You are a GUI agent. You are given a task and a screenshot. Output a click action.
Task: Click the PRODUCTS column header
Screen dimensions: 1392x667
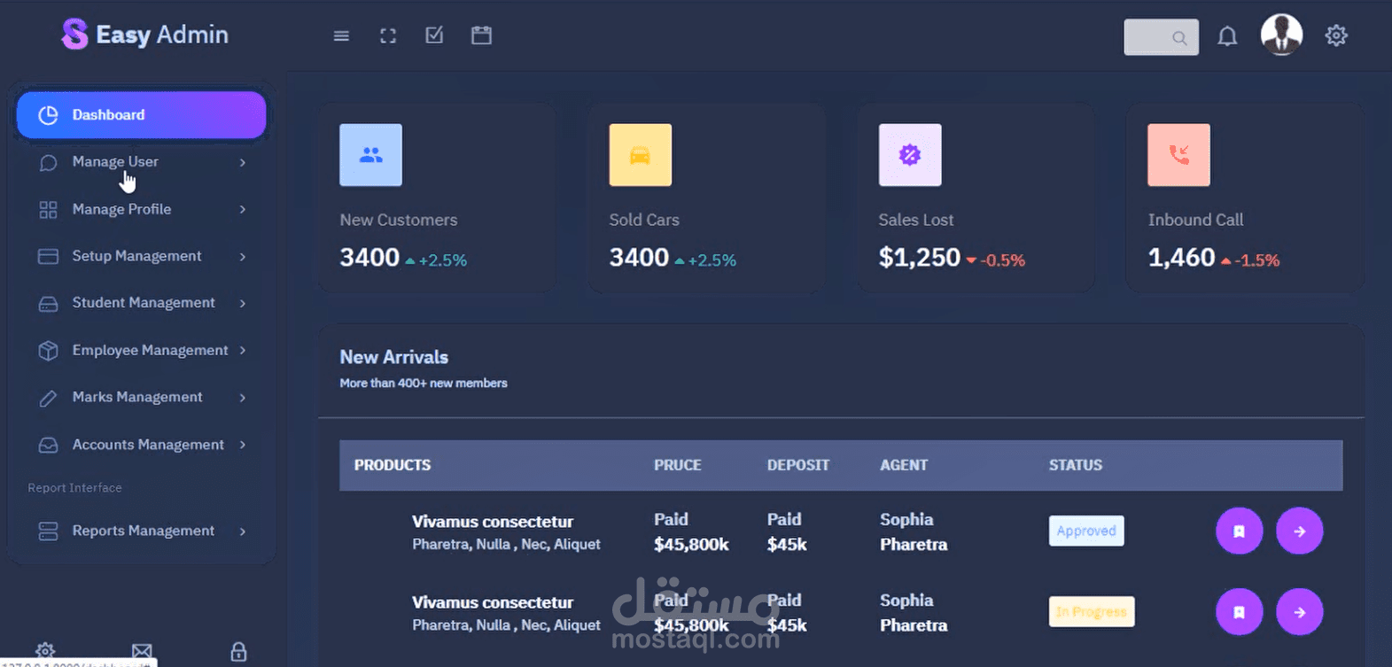393,465
